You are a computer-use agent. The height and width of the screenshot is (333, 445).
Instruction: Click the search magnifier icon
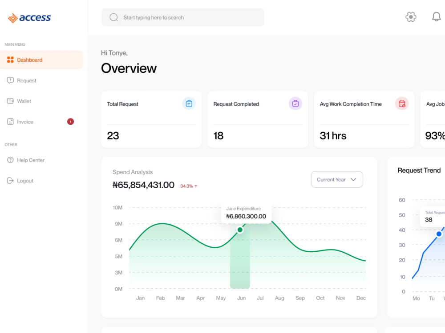[x=114, y=17]
